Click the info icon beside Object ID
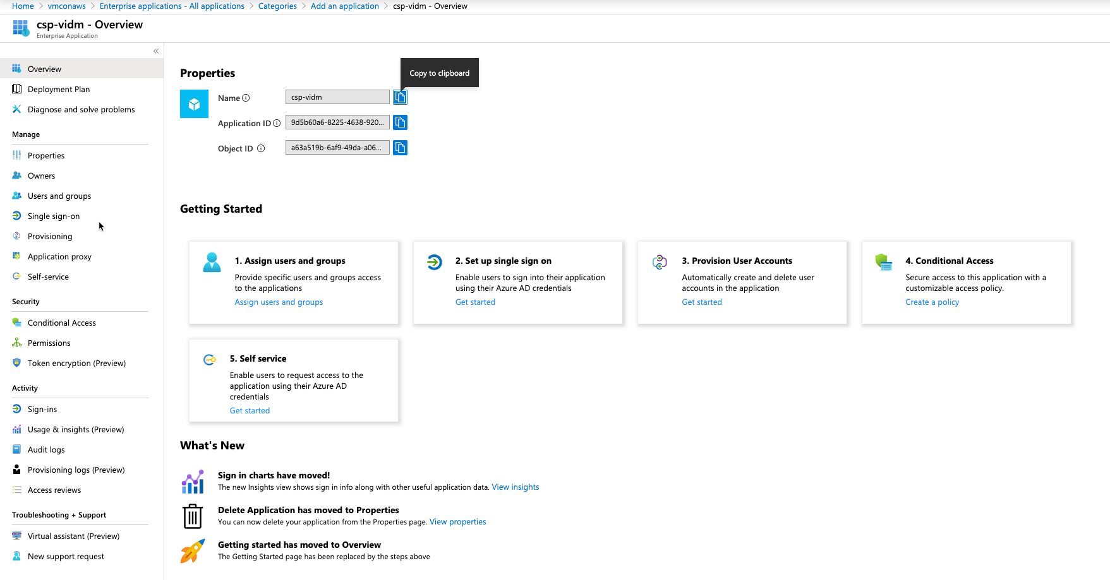 [261, 148]
